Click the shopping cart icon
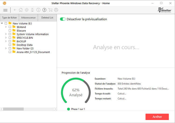 [50, 10]
